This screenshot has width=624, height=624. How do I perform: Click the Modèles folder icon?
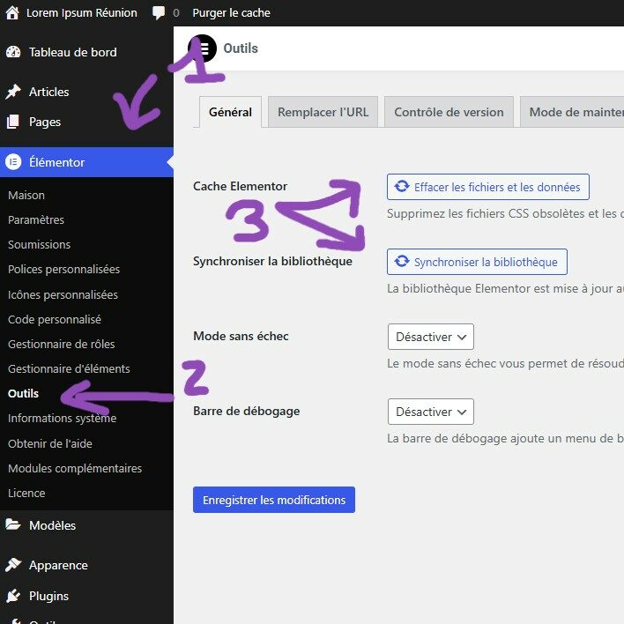click(13, 525)
